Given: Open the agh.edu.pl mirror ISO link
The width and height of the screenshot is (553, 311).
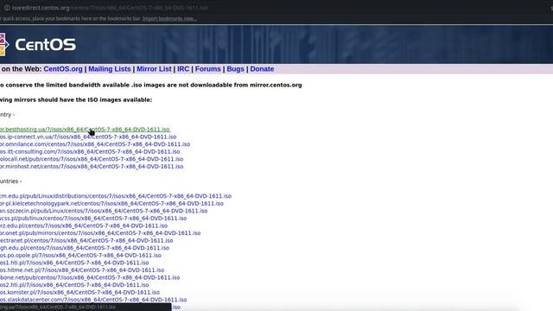Looking at the screenshot, I should click(x=85, y=248).
